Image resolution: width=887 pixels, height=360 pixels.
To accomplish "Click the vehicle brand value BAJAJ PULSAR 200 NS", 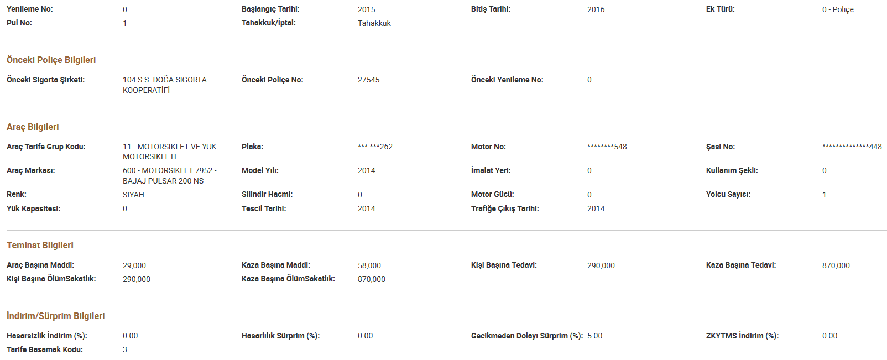I will 169,175.
